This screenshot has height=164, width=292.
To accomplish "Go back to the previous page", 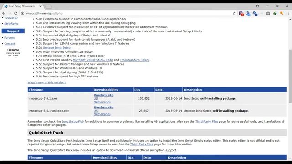I will pos(4,13).
